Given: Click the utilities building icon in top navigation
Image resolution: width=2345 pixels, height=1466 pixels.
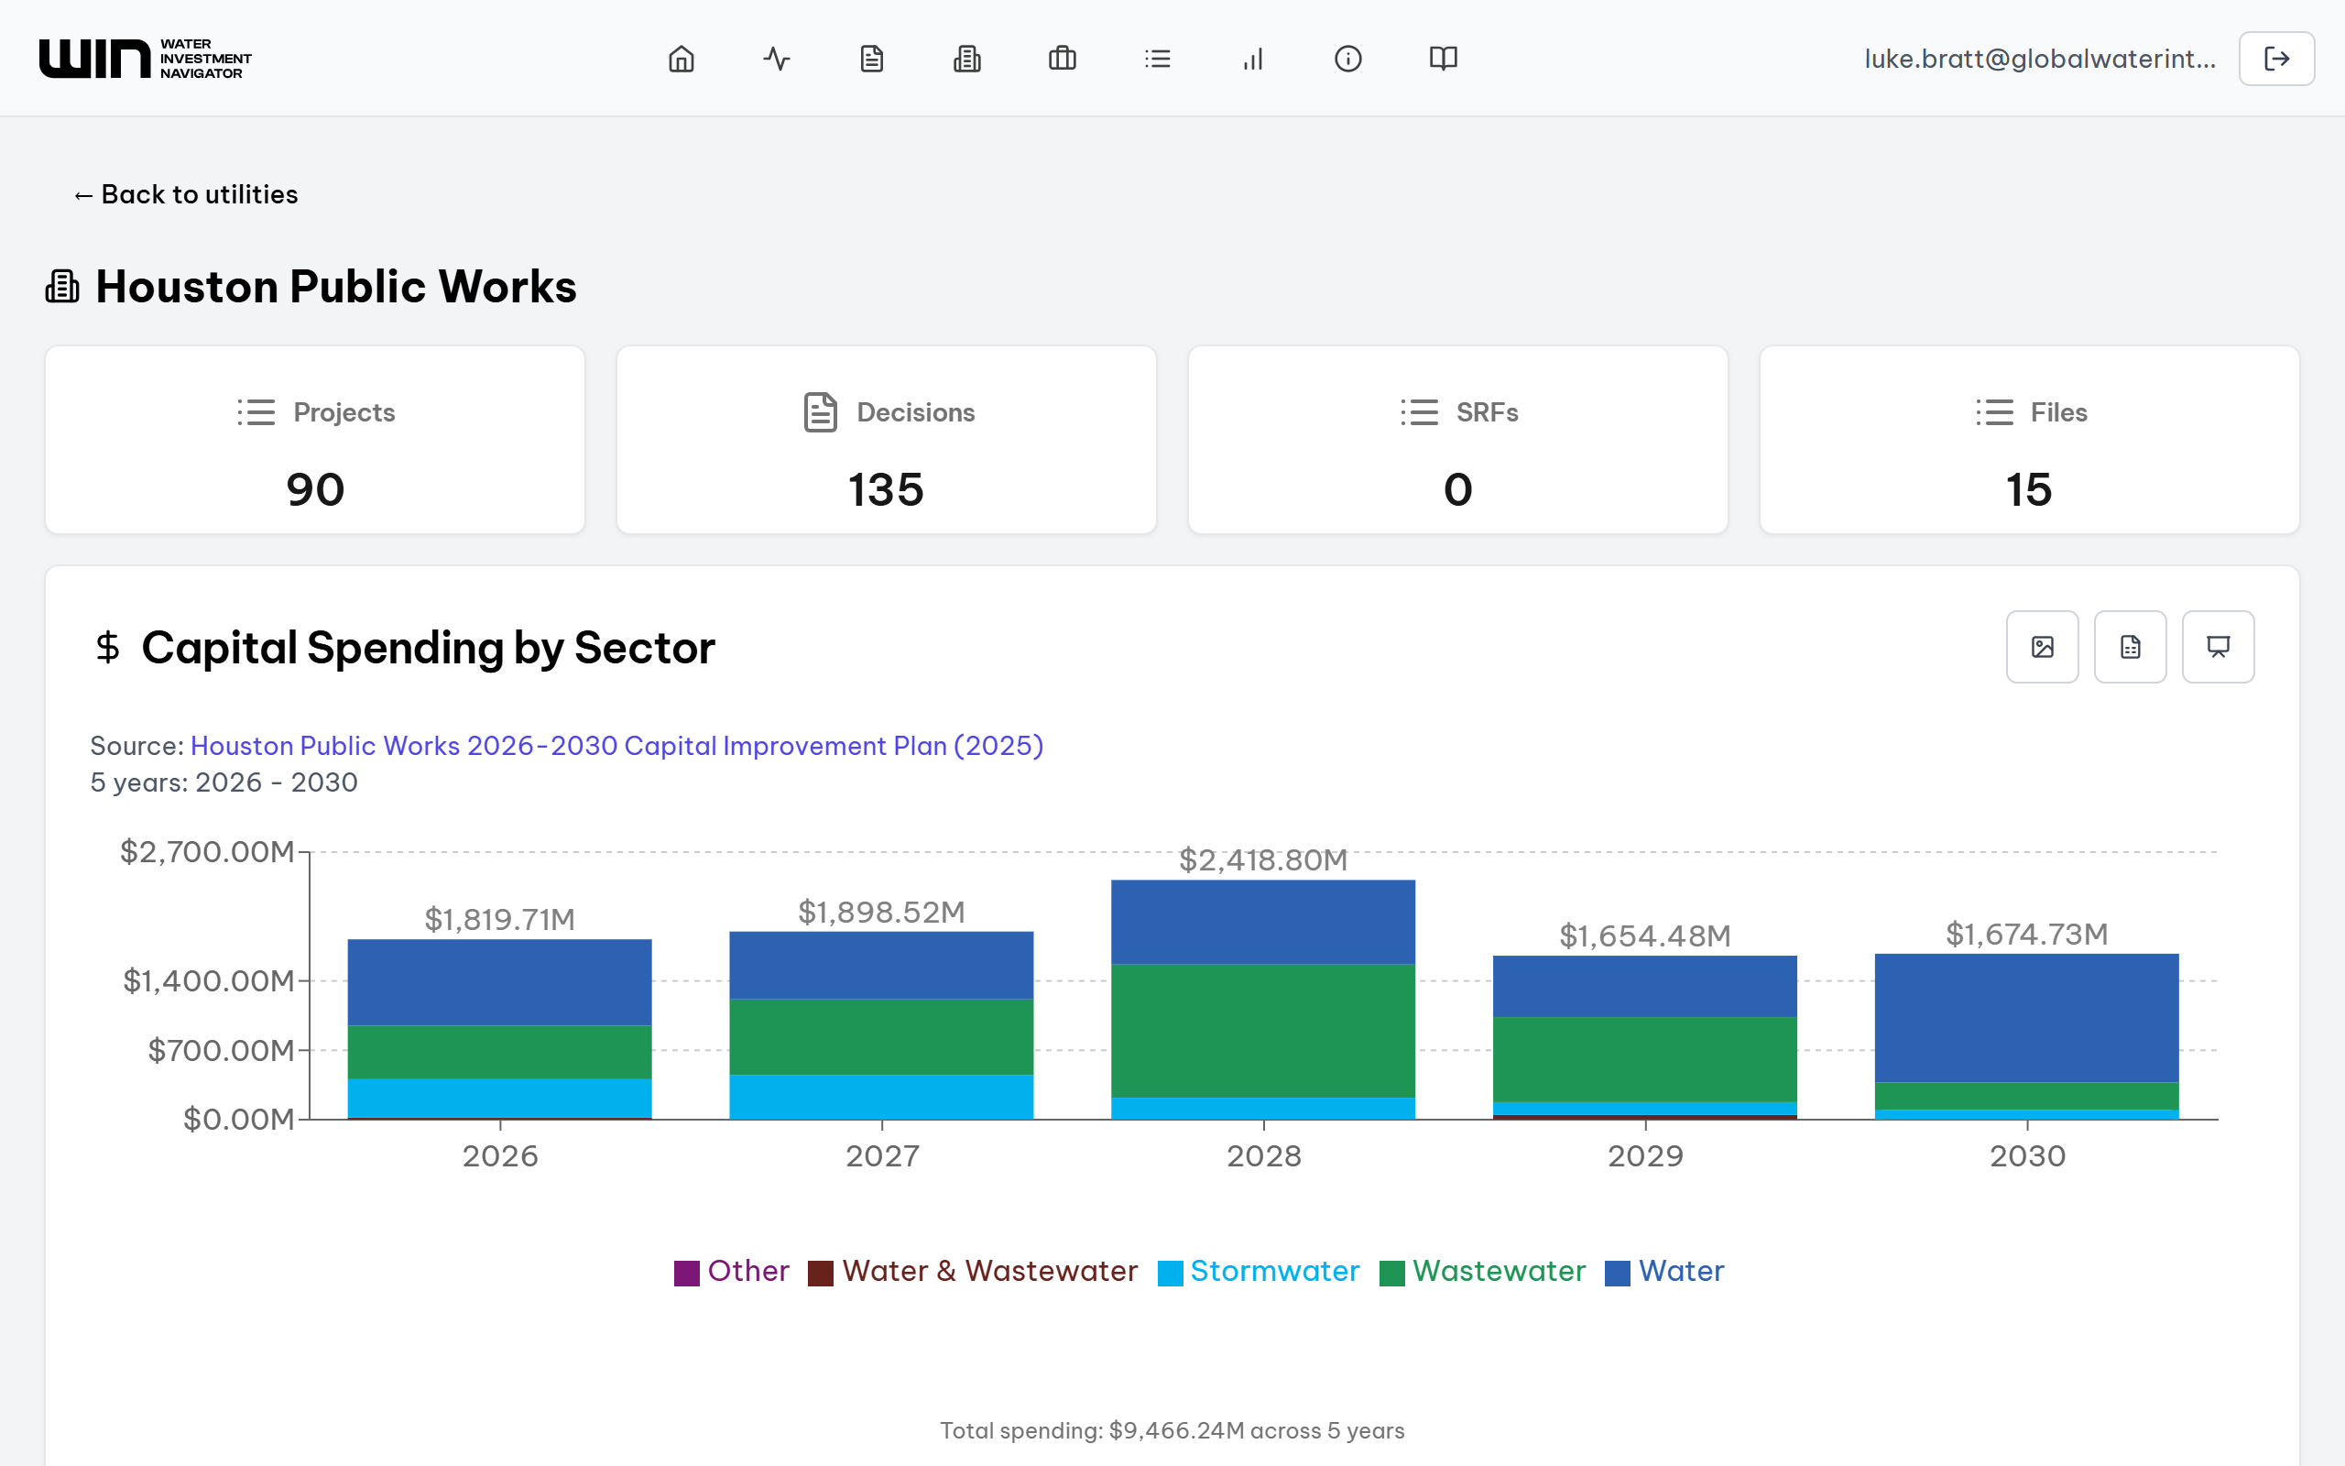Looking at the screenshot, I should pyautogui.click(x=966, y=58).
